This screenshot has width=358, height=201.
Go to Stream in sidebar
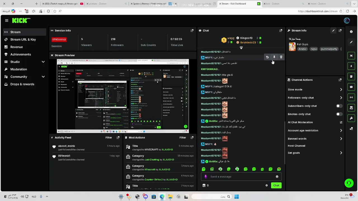pos(25,32)
